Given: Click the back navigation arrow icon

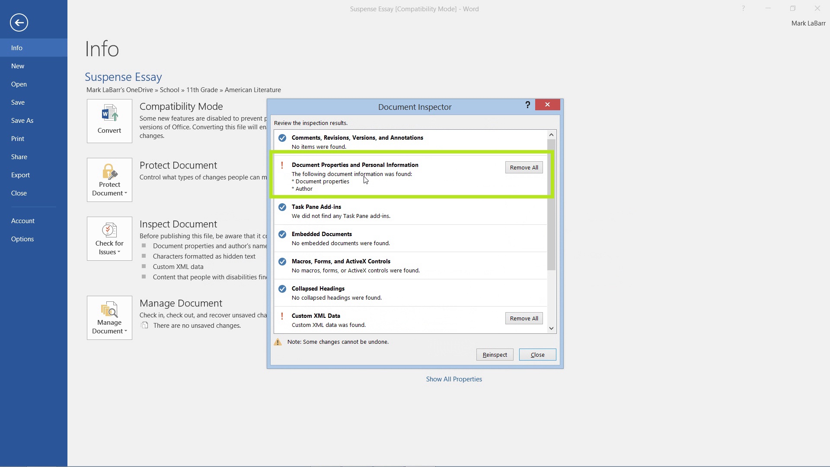Looking at the screenshot, I should coord(19,22).
